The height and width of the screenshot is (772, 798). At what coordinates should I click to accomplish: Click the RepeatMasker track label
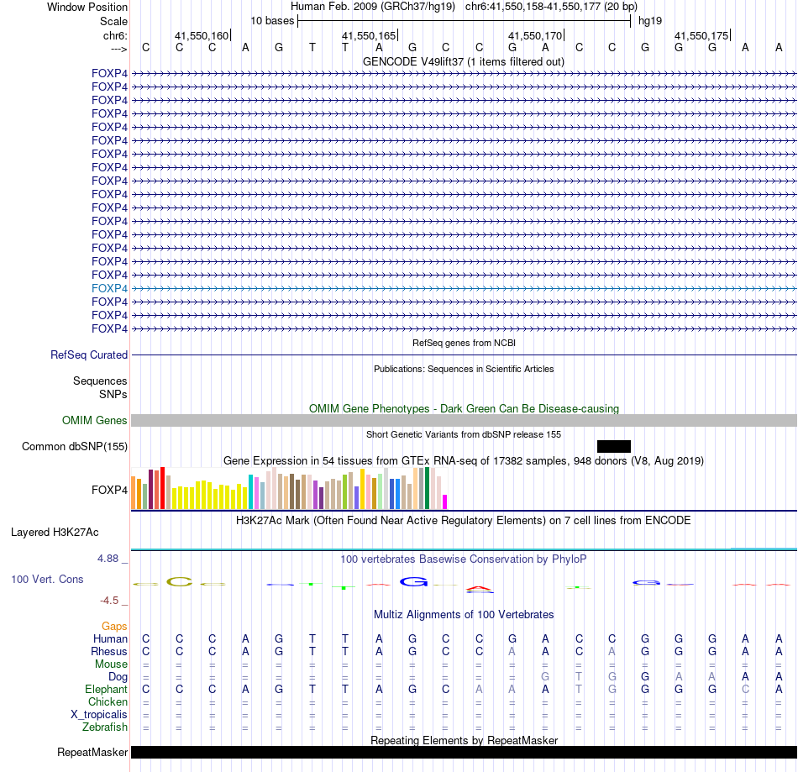click(92, 752)
